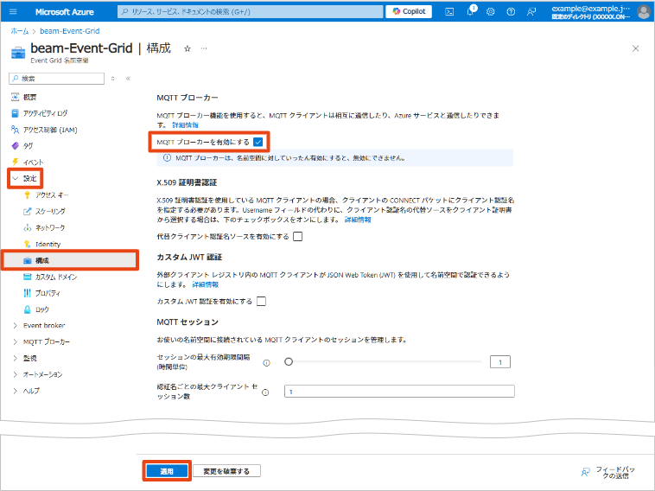Click the 概要 overview icon
The width and height of the screenshot is (655, 491).
coord(15,97)
